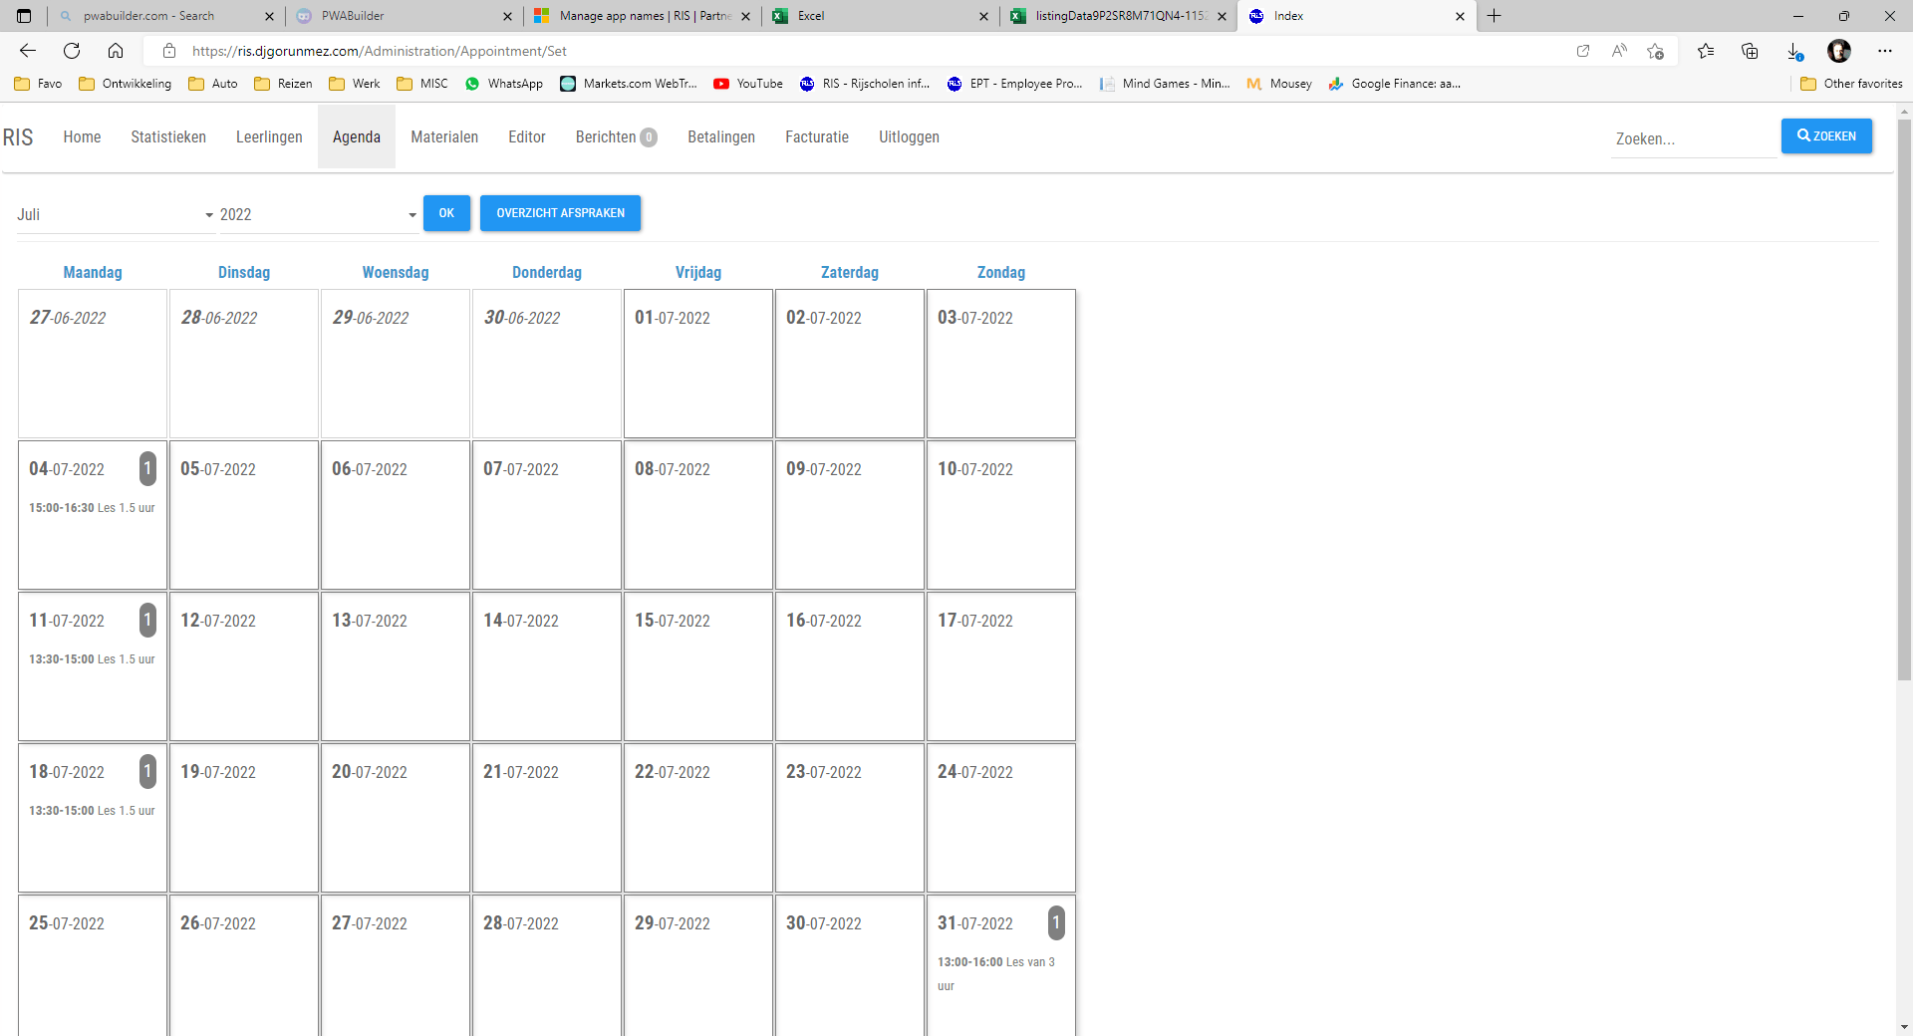Add page to favorites star icon

(x=1655, y=51)
